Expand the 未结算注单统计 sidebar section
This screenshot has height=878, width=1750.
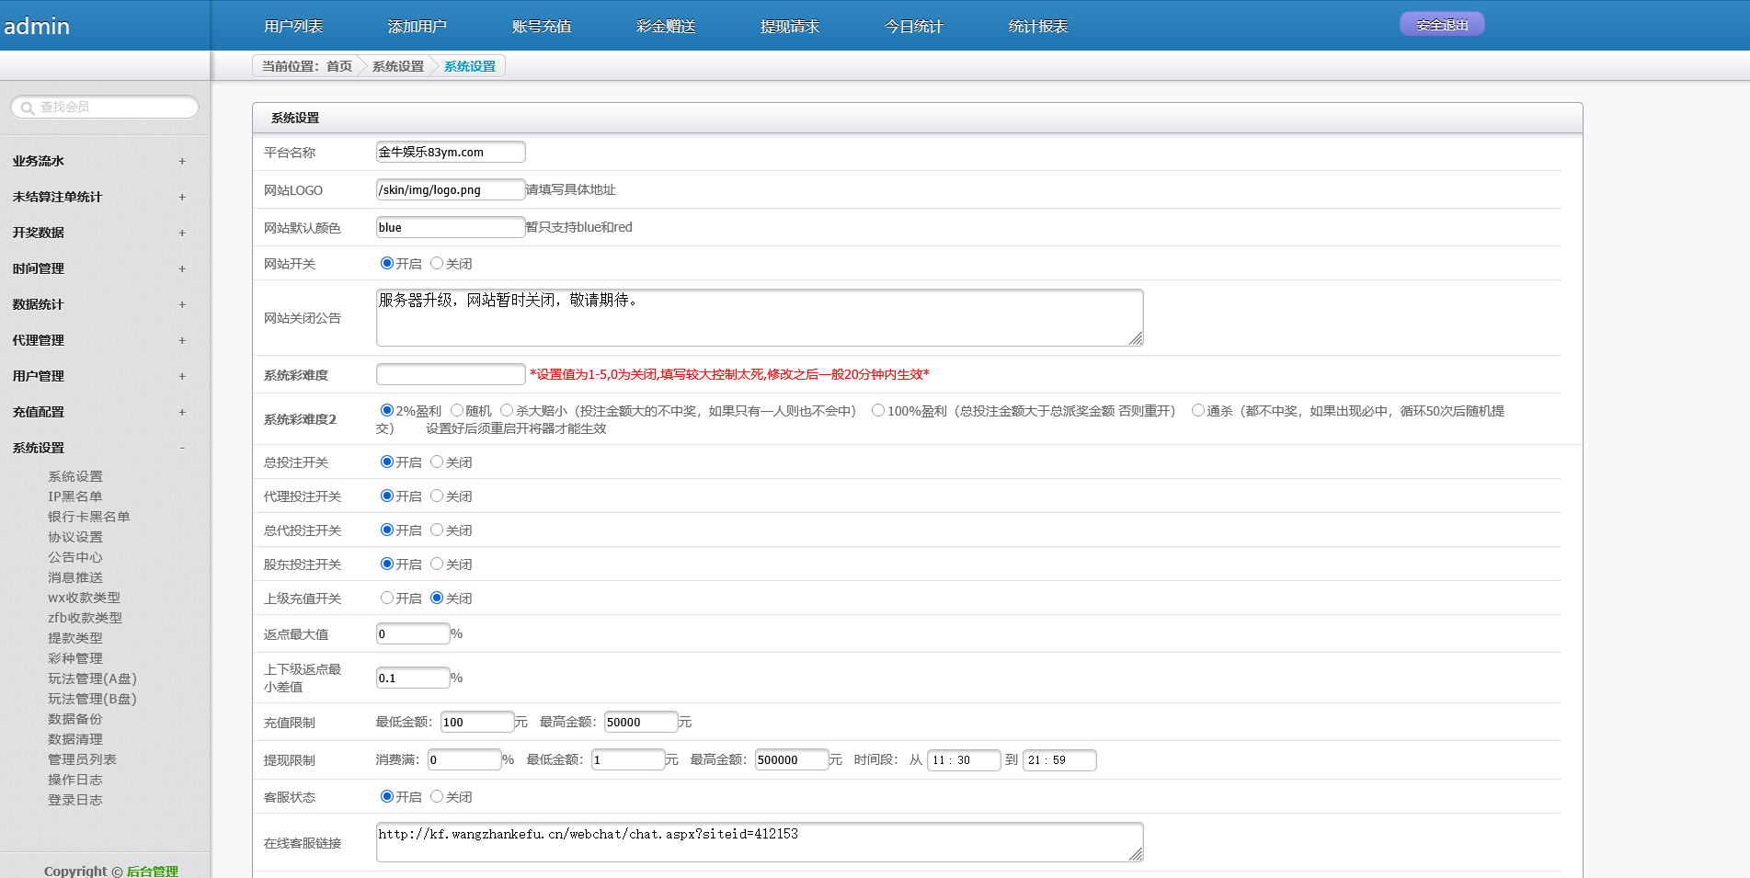[x=99, y=197]
